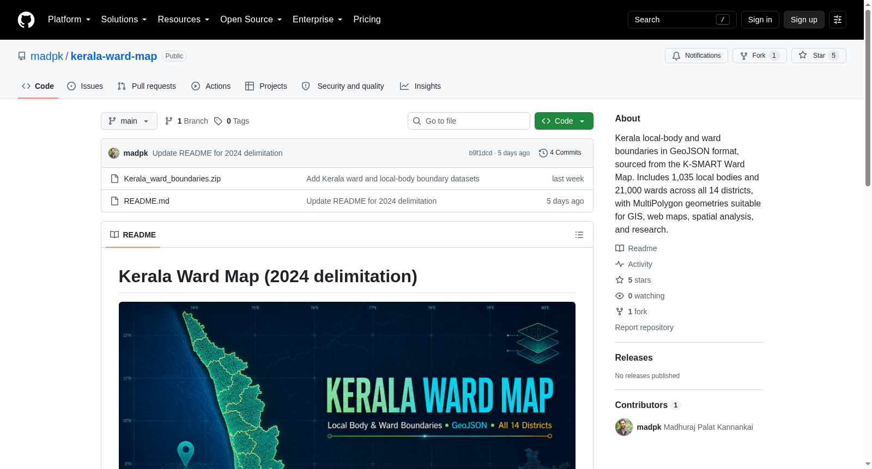The width and height of the screenshot is (872, 469).
Task: Expand the Resources menu
Action: (184, 20)
